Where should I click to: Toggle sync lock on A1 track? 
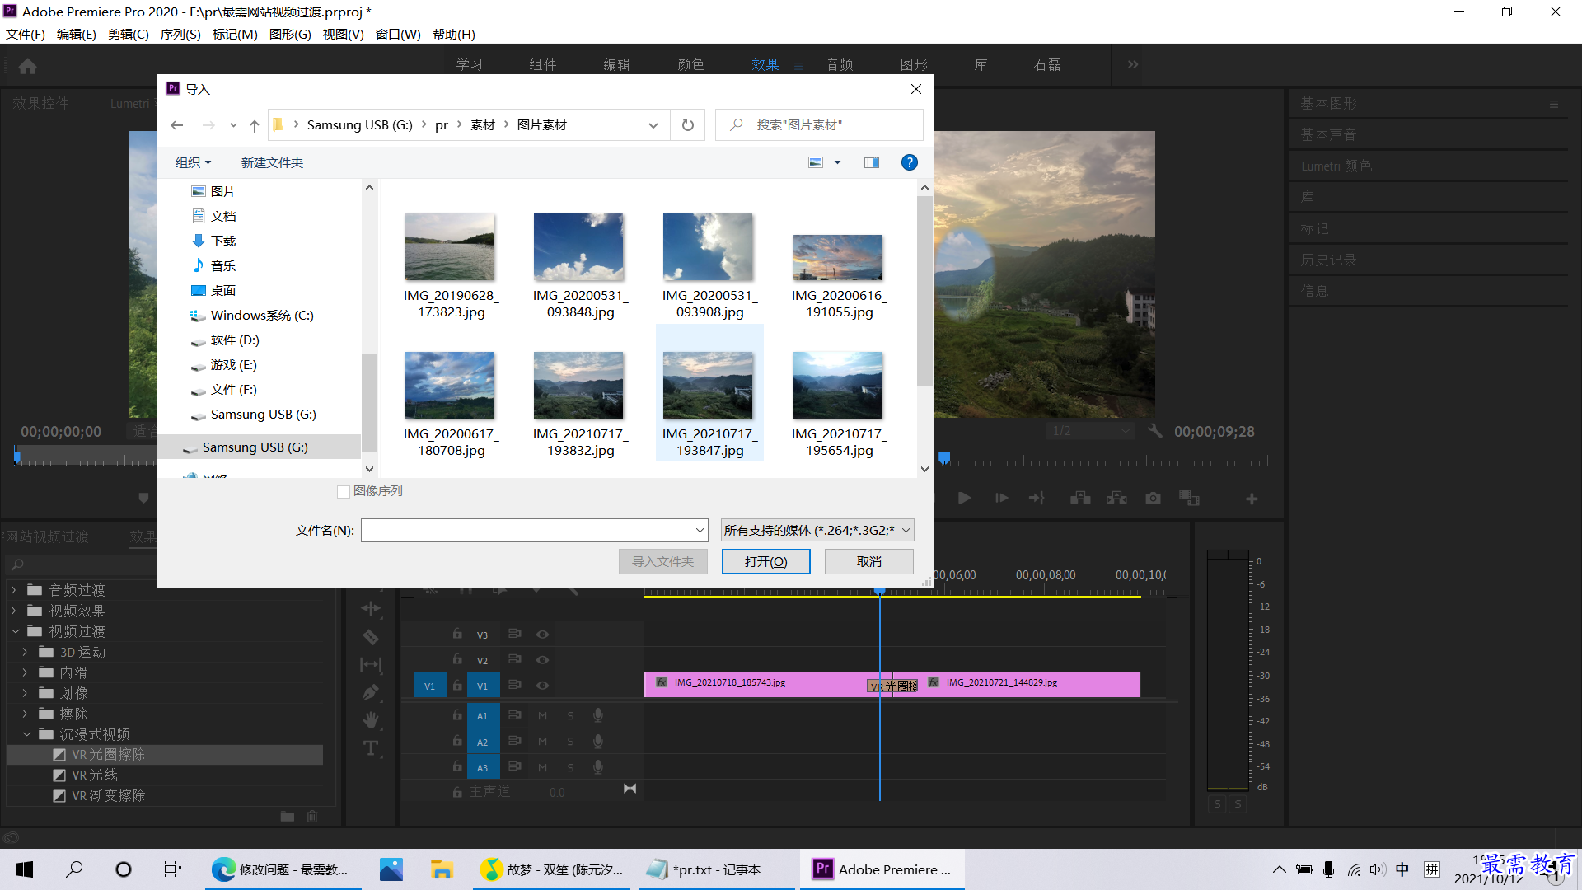click(514, 716)
